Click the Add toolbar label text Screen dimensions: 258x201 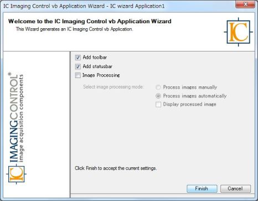95,58
